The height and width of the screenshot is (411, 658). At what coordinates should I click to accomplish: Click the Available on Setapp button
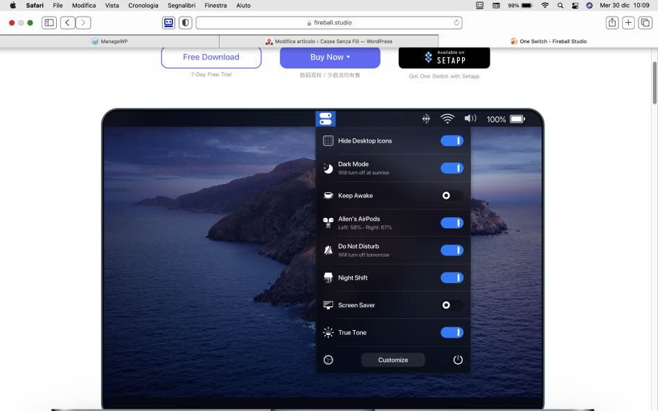point(444,57)
